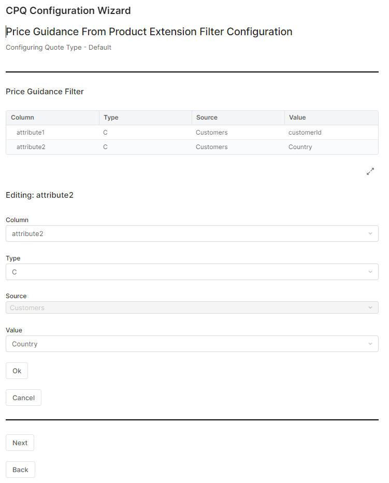Click the Value column header
This screenshot has width=389, height=483.
[297, 118]
